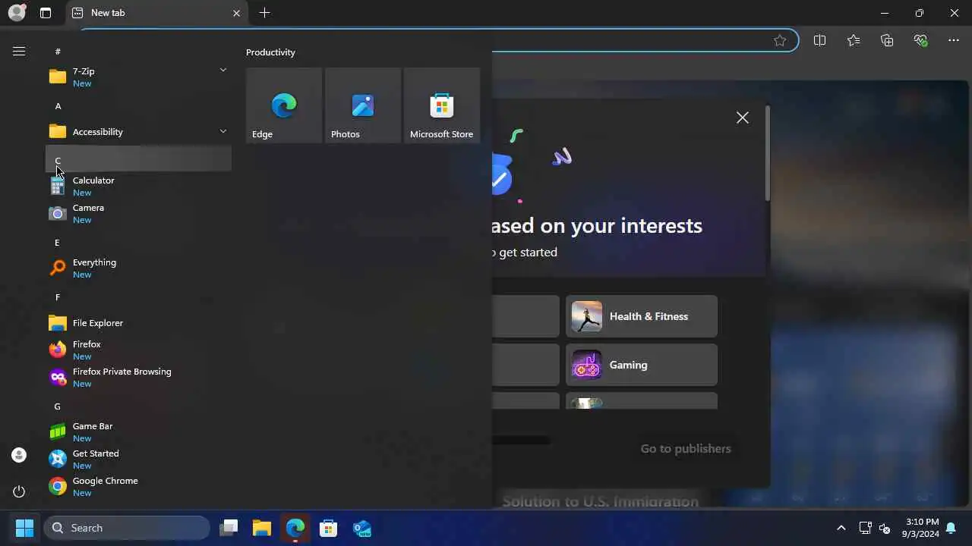Click the letter G section header
972x546 pixels.
tap(138, 406)
